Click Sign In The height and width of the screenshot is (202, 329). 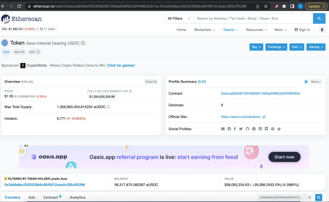302,30
